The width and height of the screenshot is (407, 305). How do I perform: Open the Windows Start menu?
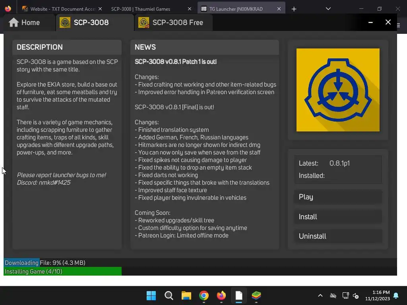(151, 295)
